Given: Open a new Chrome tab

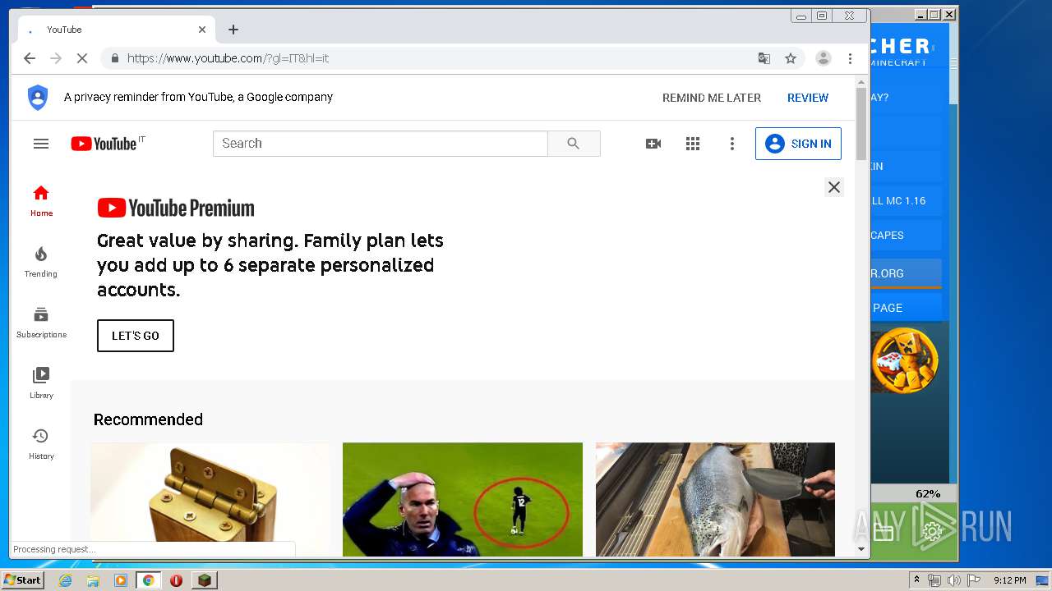Looking at the screenshot, I should coord(233,30).
